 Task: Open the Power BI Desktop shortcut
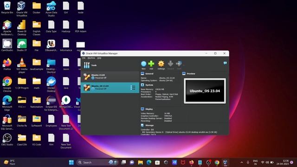(22, 28)
